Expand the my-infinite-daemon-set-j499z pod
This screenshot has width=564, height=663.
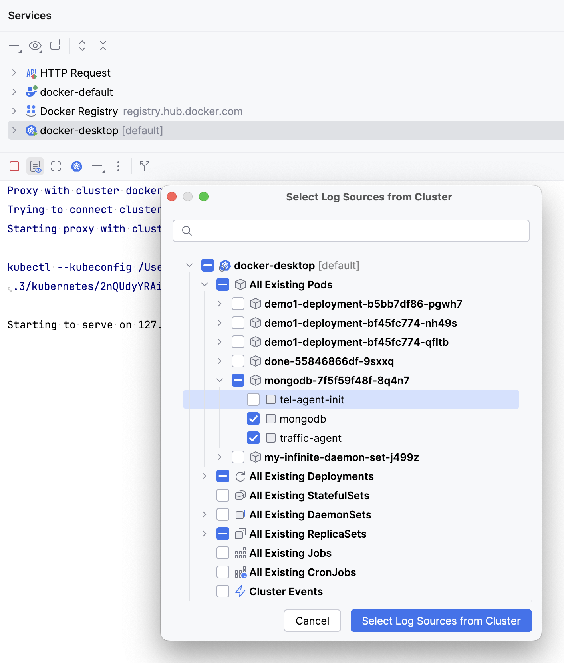[x=219, y=457]
